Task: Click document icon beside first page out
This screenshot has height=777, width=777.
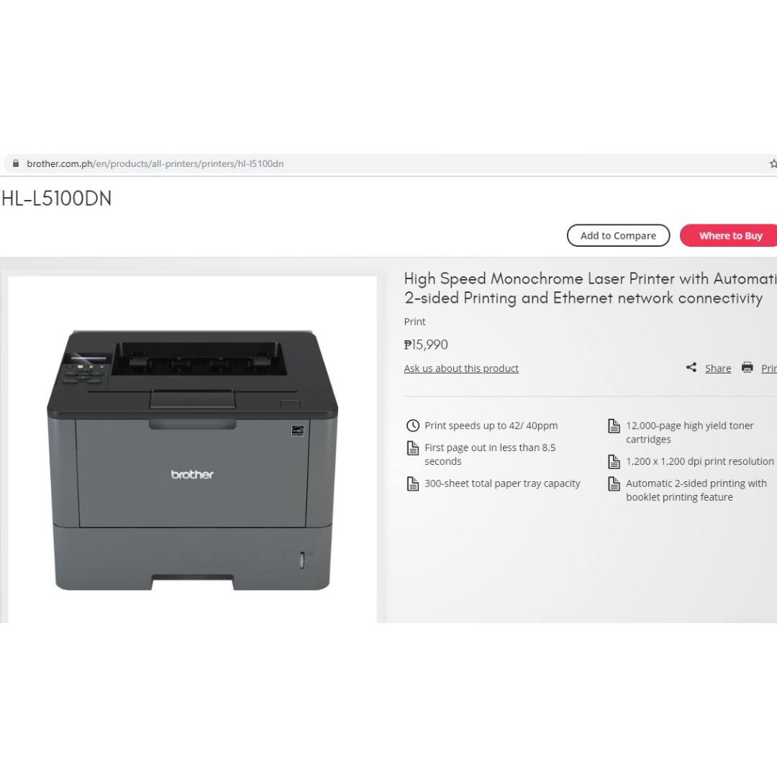Action: (x=413, y=448)
